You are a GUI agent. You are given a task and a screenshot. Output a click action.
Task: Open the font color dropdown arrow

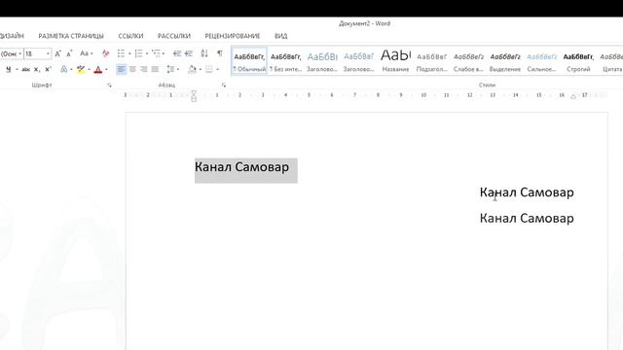click(x=106, y=69)
